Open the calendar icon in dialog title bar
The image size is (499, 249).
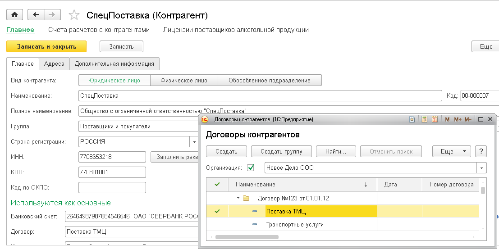point(435,119)
